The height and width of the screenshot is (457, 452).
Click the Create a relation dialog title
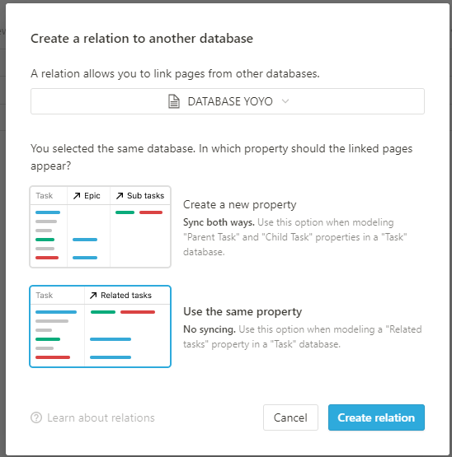click(x=142, y=39)
